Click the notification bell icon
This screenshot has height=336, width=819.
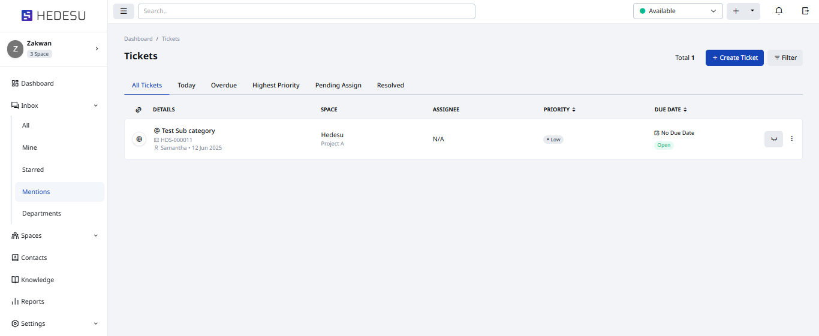pyautogui.click(x=779, y=11)
